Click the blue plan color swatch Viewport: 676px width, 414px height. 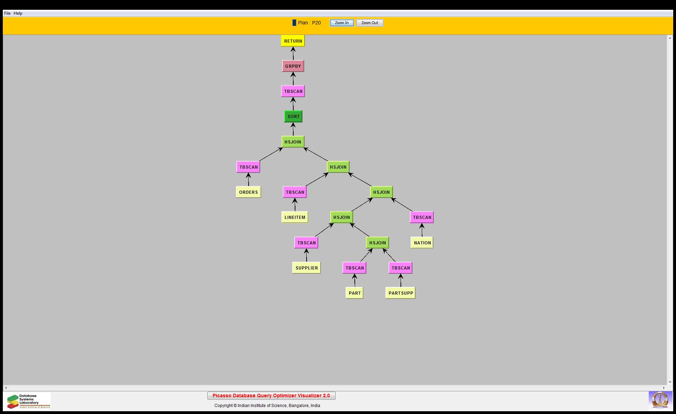pyautogui.click(x=294, y=23)
